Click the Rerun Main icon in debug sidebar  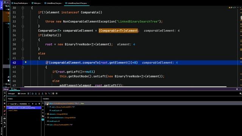pyautogui.click(x=5, y=93)
